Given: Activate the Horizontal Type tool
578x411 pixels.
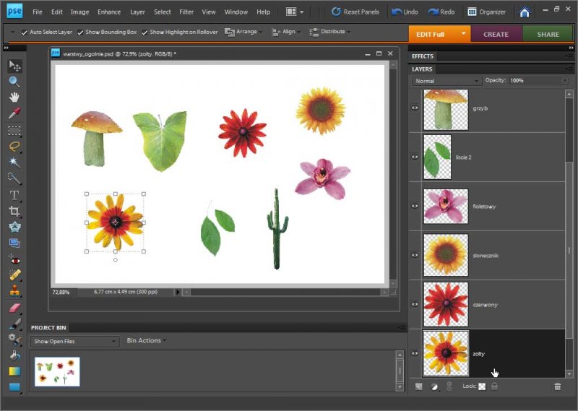Looking at the screenshot, I should [14, 195].
